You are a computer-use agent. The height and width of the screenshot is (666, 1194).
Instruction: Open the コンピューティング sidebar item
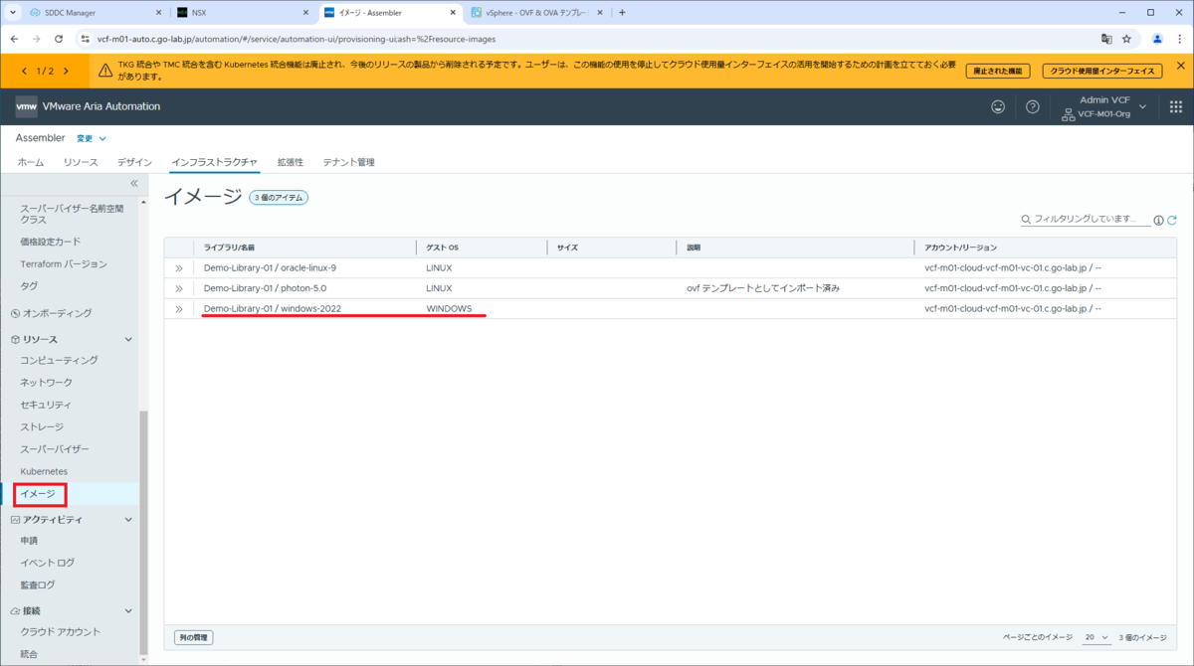coord(60,360)
